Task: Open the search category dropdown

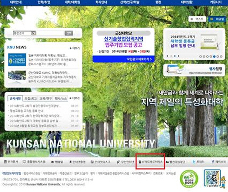Action: point(24,33)
